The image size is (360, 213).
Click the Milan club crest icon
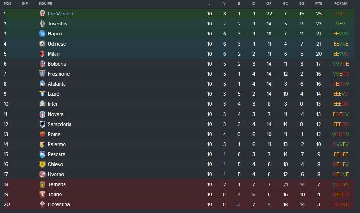[x=42, y=54]
